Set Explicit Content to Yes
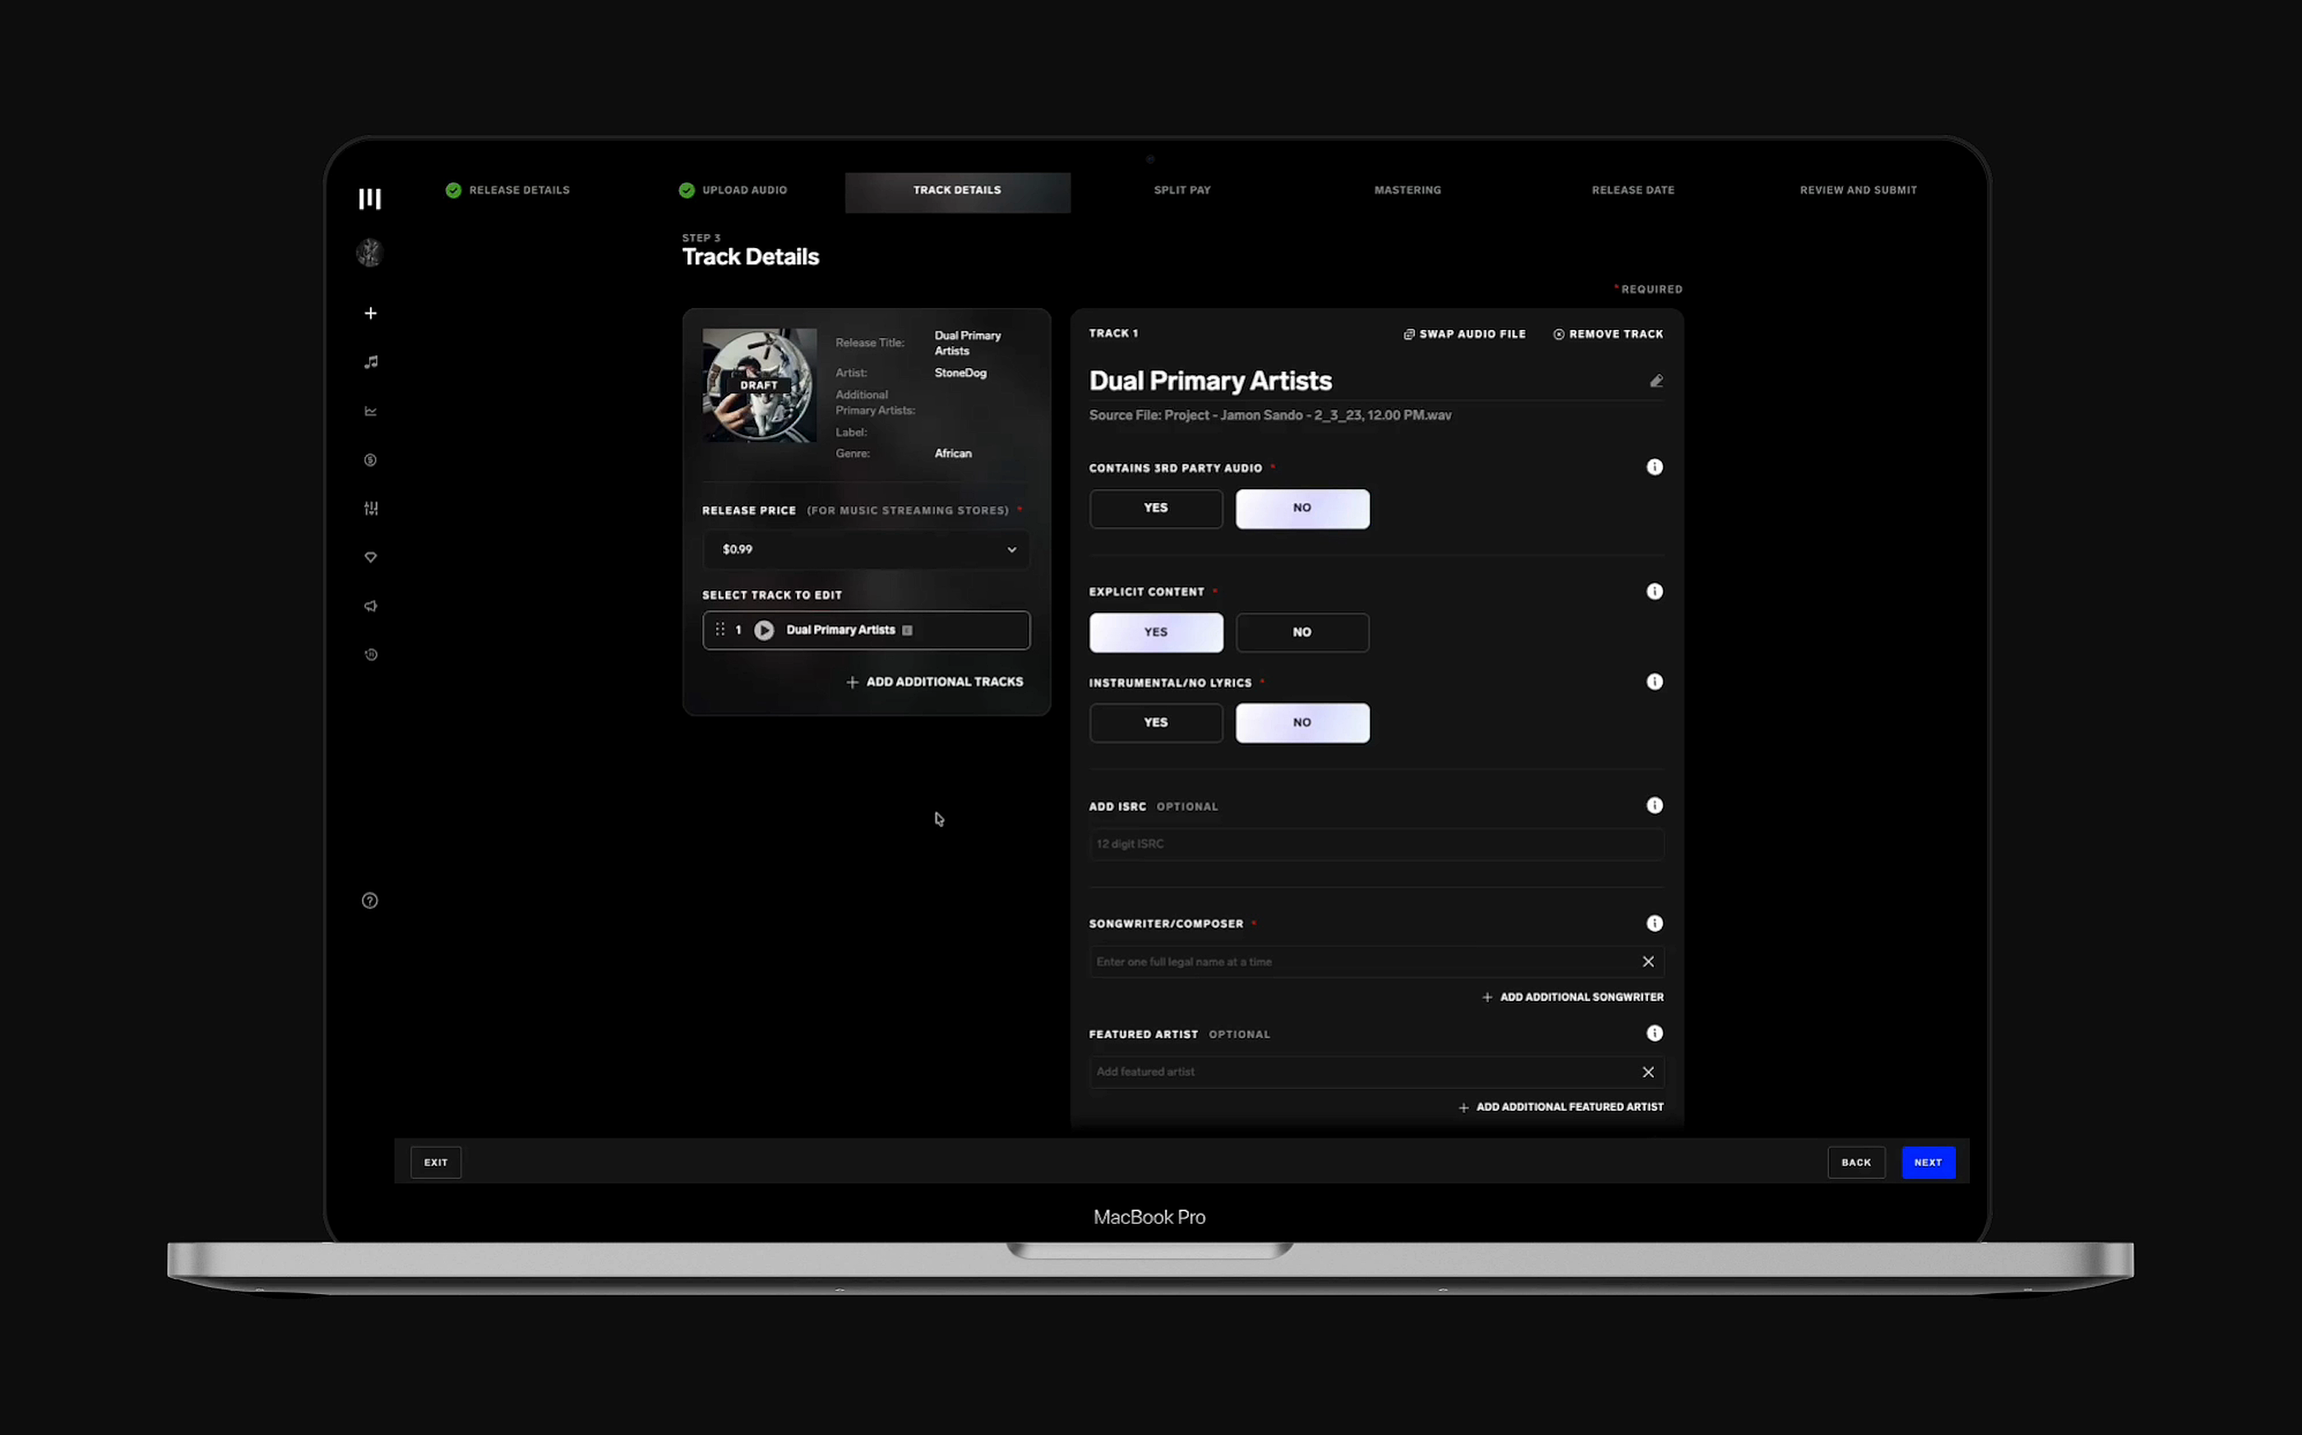 click(x=1156, y=632)
